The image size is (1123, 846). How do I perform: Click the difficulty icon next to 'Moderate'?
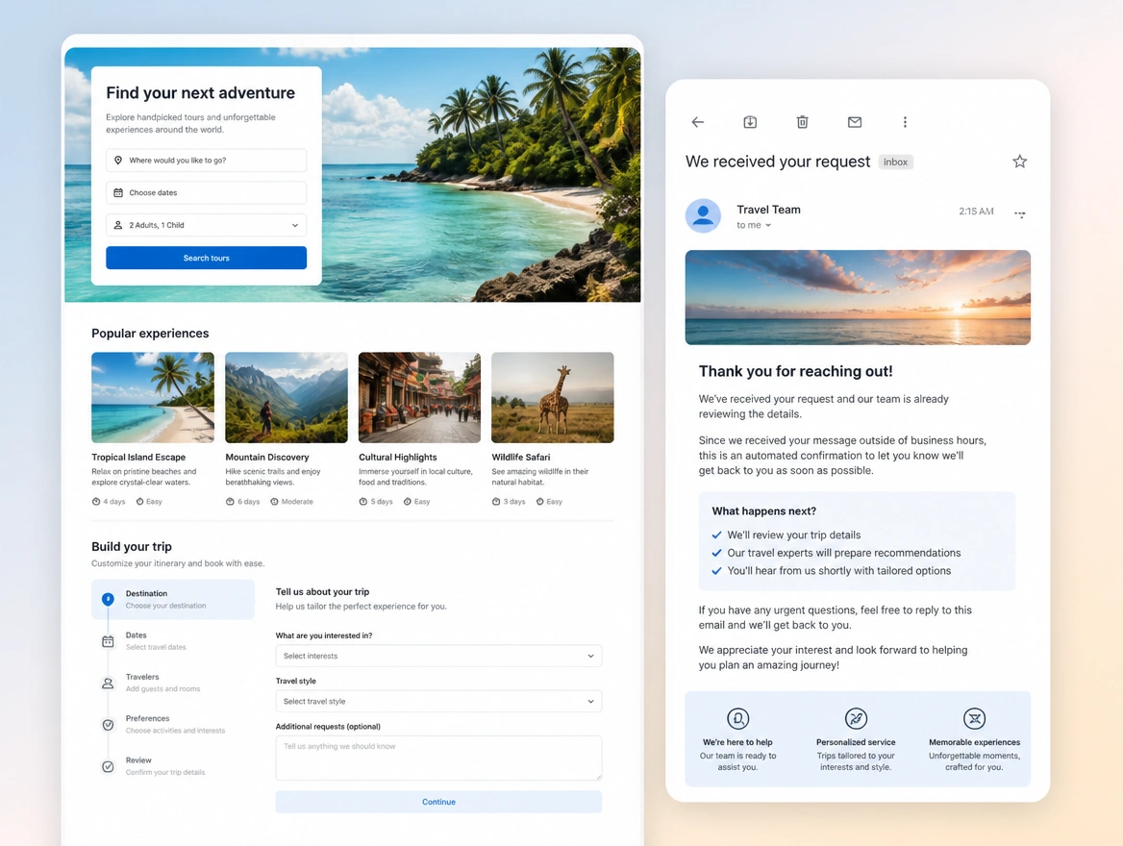coord(274,502)
